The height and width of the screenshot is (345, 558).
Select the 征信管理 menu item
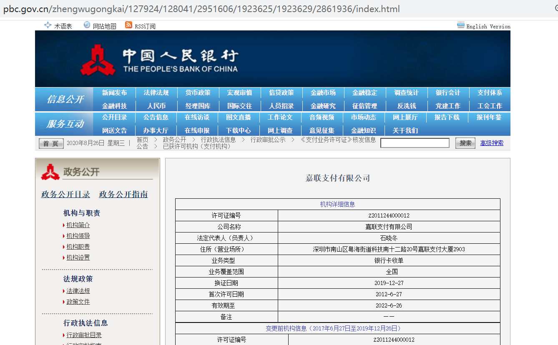[364, 106]
